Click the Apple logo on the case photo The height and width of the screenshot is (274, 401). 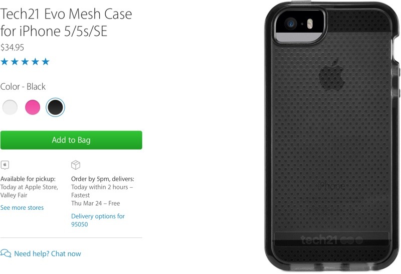pyautogui.click(x=332, y=74)
